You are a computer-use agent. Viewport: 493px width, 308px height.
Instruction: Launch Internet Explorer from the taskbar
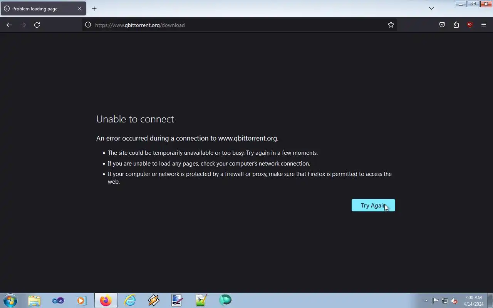point(130,300)
